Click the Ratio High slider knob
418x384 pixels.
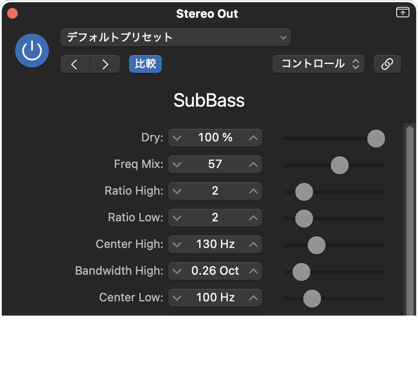[304, 192]
